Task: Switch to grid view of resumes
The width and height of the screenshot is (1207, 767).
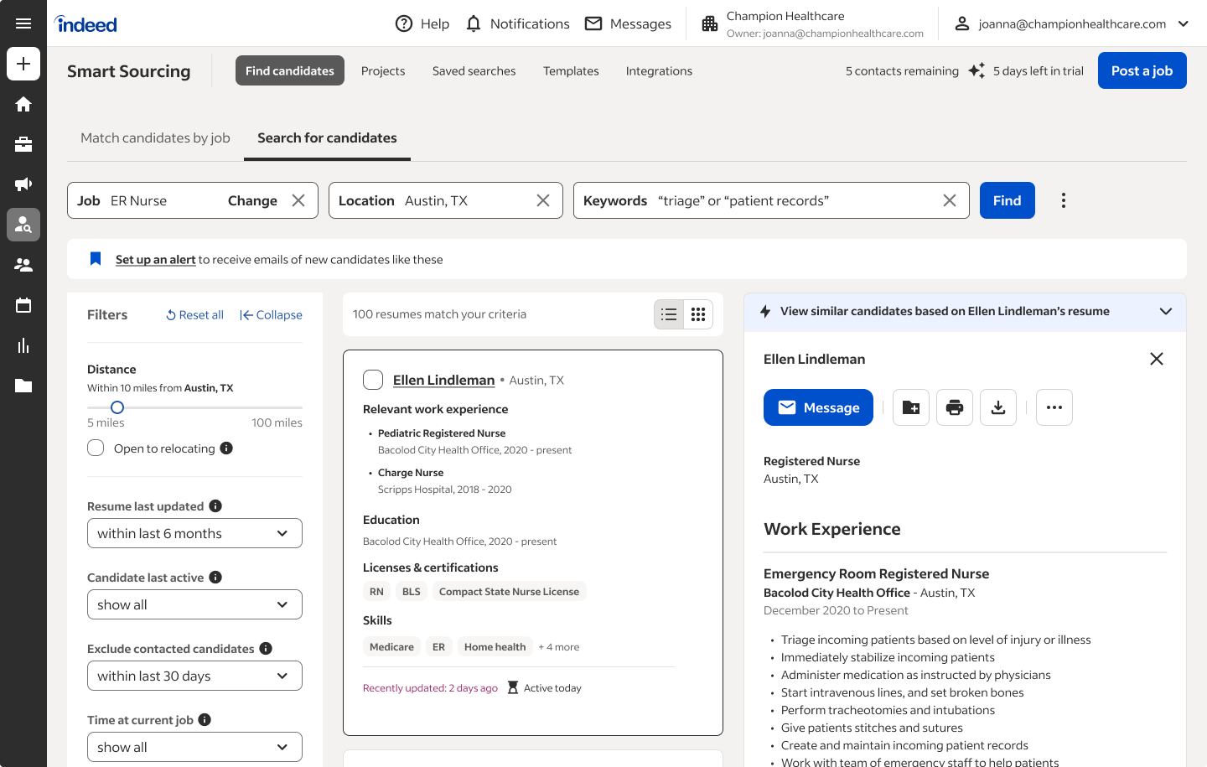Action: [x=698, y=314]
